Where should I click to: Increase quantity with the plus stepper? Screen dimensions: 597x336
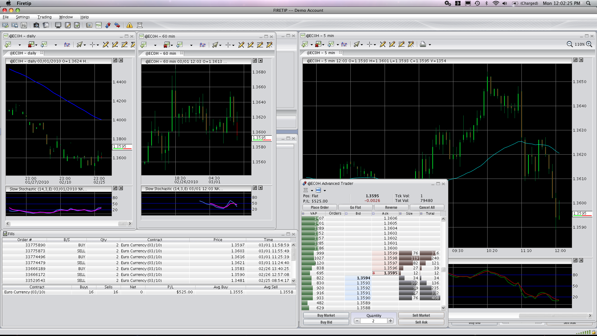391,321
